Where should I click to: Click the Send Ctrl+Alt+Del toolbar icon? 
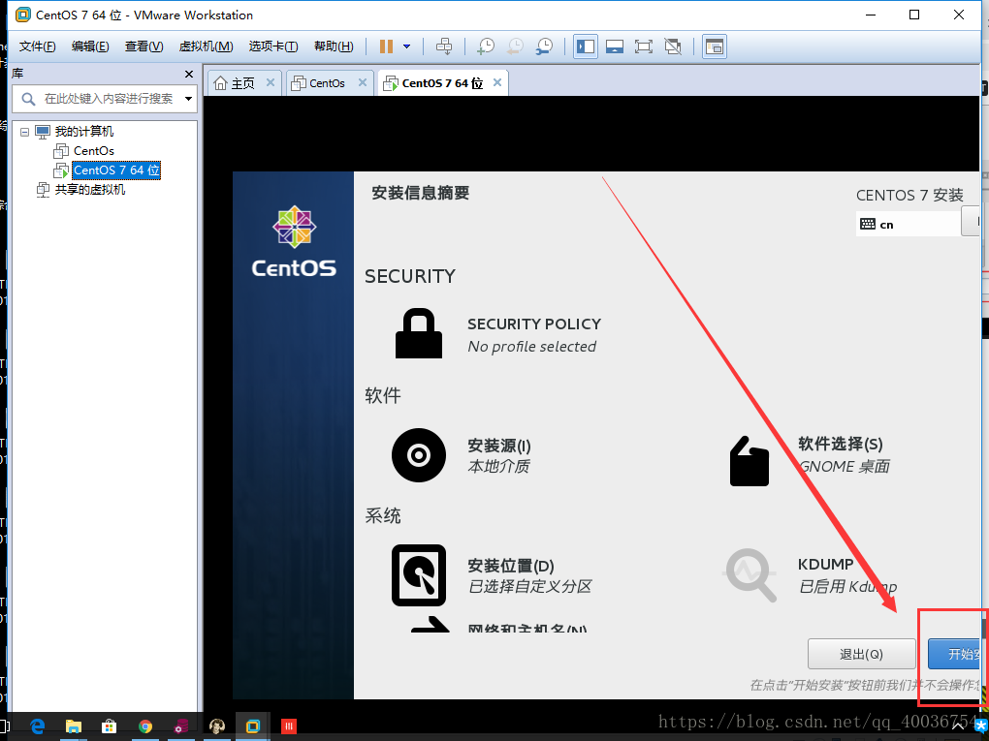[444, 46]
